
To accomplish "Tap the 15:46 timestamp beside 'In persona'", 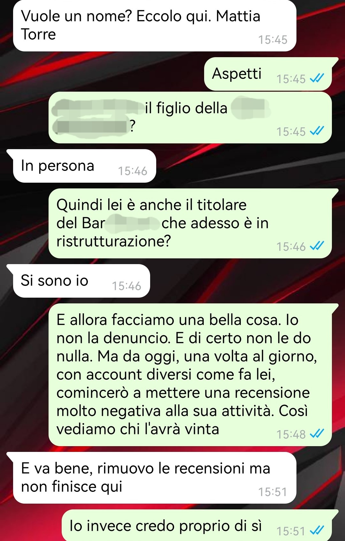I will [x=133, y=171].
